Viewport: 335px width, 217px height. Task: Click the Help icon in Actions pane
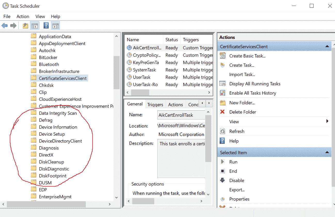click(x=222, y=141)
